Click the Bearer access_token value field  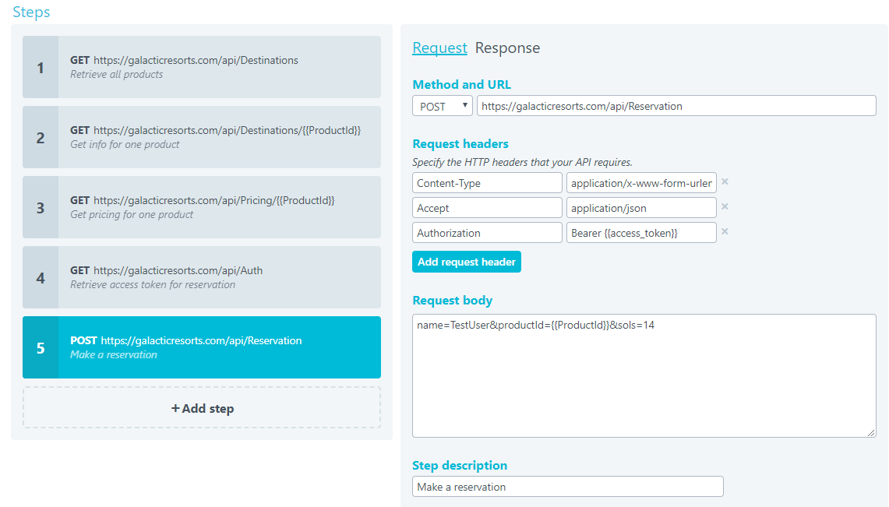(x=640, y=233)
